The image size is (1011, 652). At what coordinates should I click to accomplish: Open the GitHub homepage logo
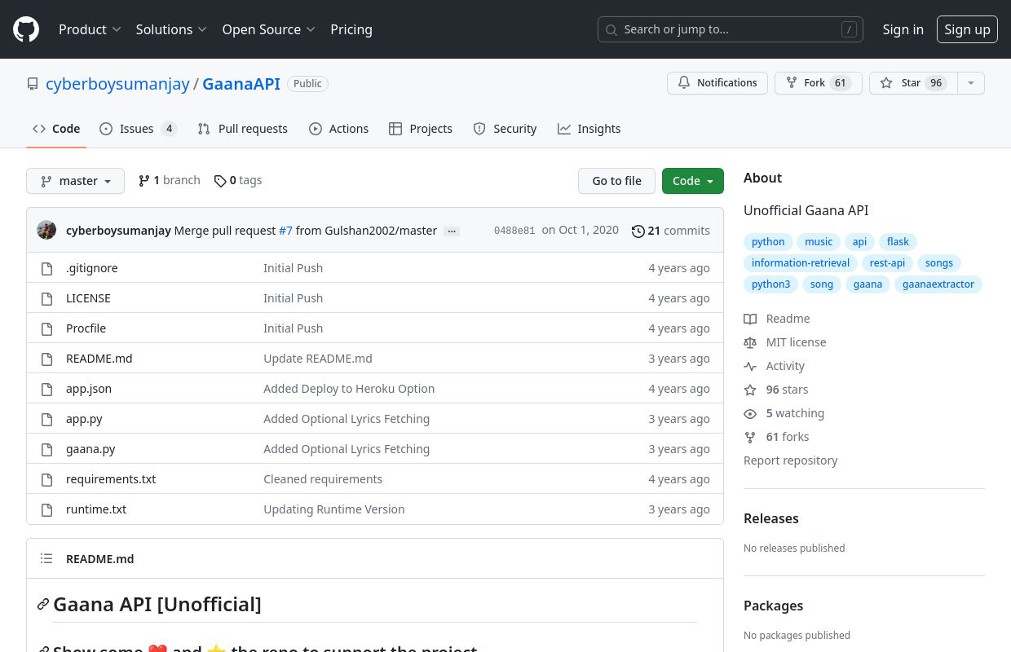click(26, 29)
